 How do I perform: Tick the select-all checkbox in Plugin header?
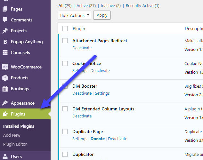(65, 28)
